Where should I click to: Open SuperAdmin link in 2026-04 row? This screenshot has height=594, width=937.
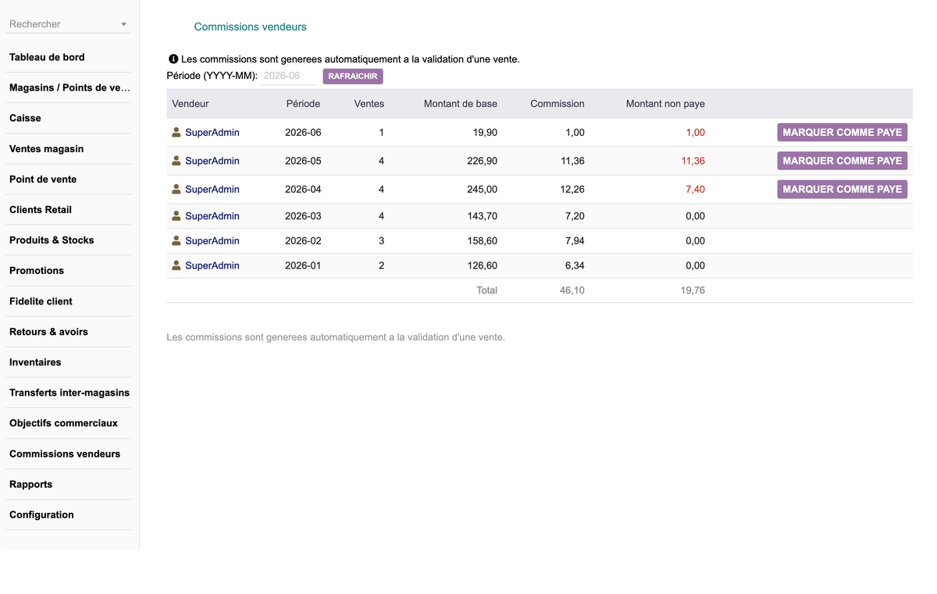tap(212, 189)
